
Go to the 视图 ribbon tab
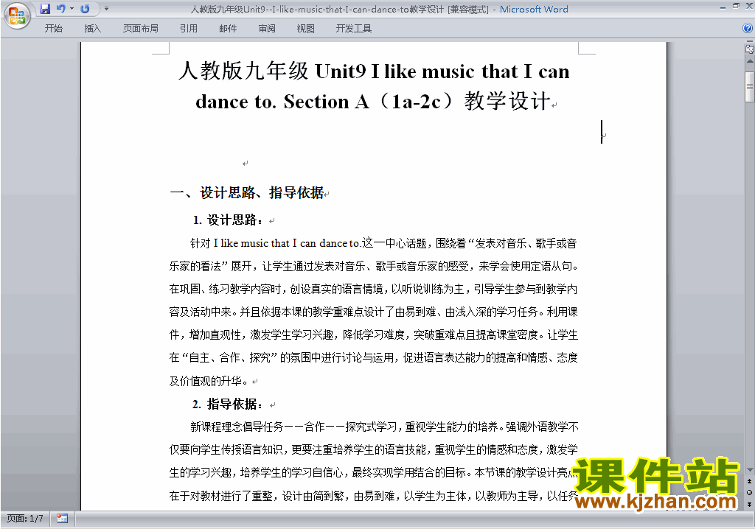306,29
